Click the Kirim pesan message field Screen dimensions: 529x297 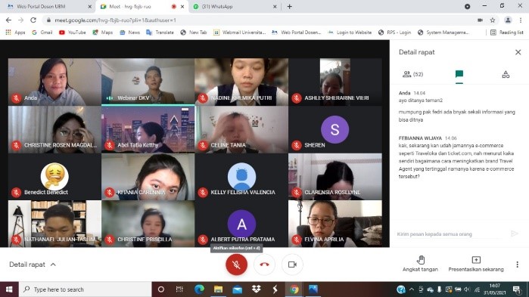click(x=449, y=234)
